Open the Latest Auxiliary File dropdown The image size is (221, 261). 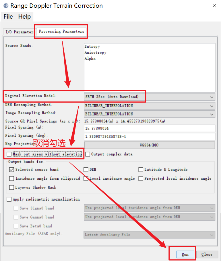(150, 235)
